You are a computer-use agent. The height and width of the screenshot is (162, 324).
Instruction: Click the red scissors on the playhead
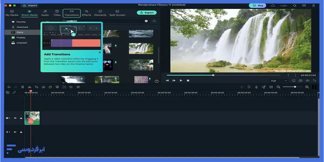point(31,121)
